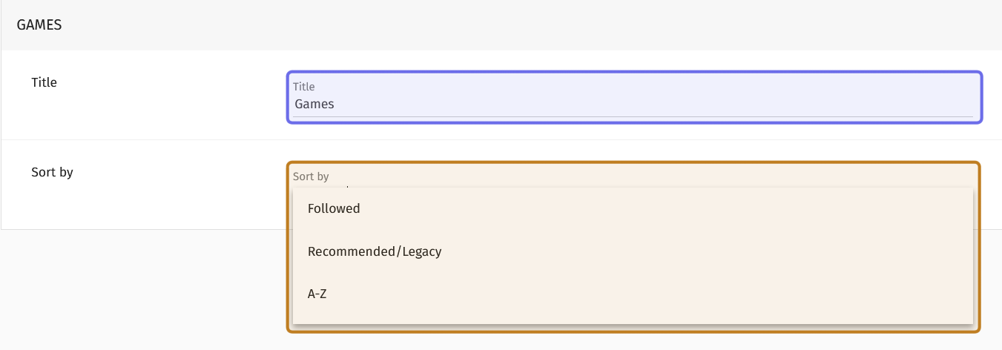Place cursor on the Games text value
Image resolution: width=1002 pixels, height=350 pixels.
click(x=314, y=105)
